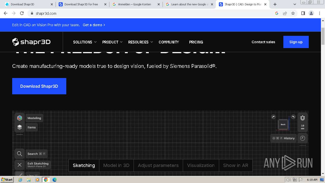Select the Model in 3D tab
The image size is (325, 183).
tap(116, 165)
